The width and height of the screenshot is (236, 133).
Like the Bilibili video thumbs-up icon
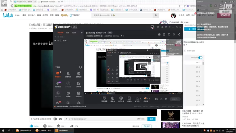pos(31,126)
